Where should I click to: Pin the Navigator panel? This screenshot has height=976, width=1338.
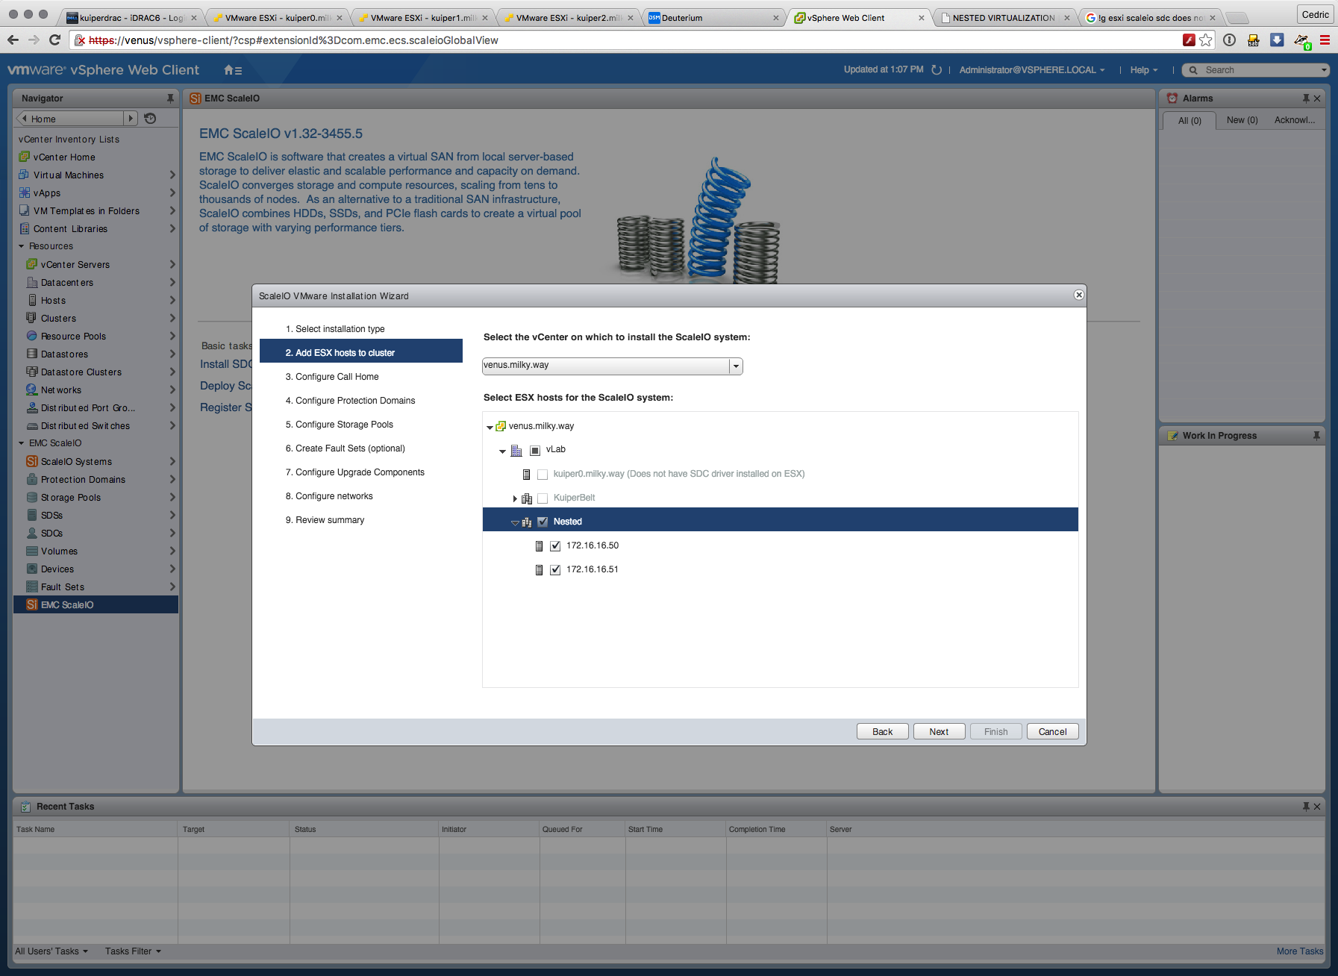pos(170,98)
